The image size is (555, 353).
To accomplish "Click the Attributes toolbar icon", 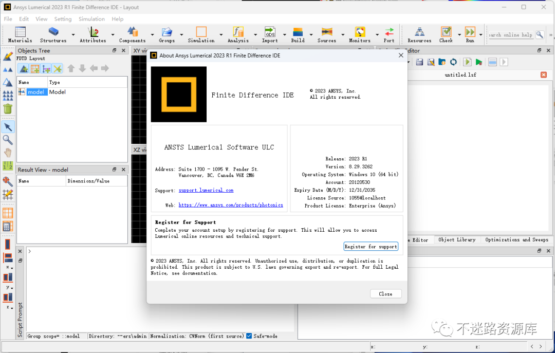I will click(x=93, y=32).
